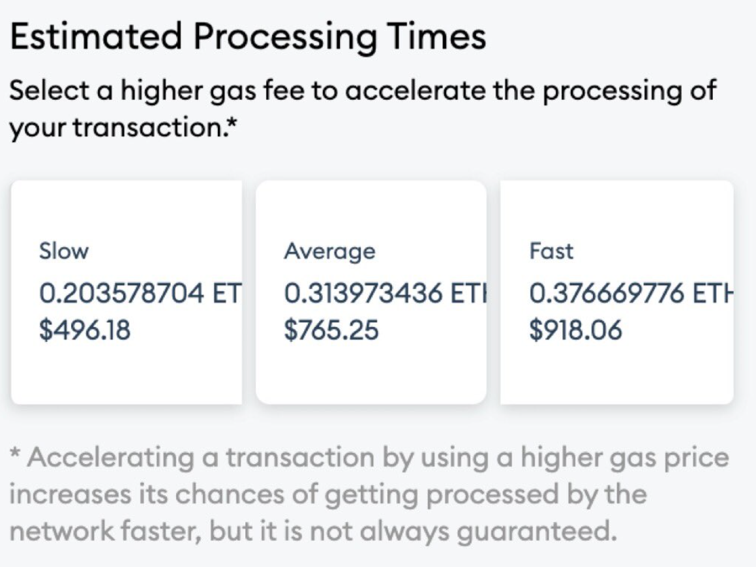Click "network faster" in the footnote
756x567 pixels.
(x=102, y=531)
